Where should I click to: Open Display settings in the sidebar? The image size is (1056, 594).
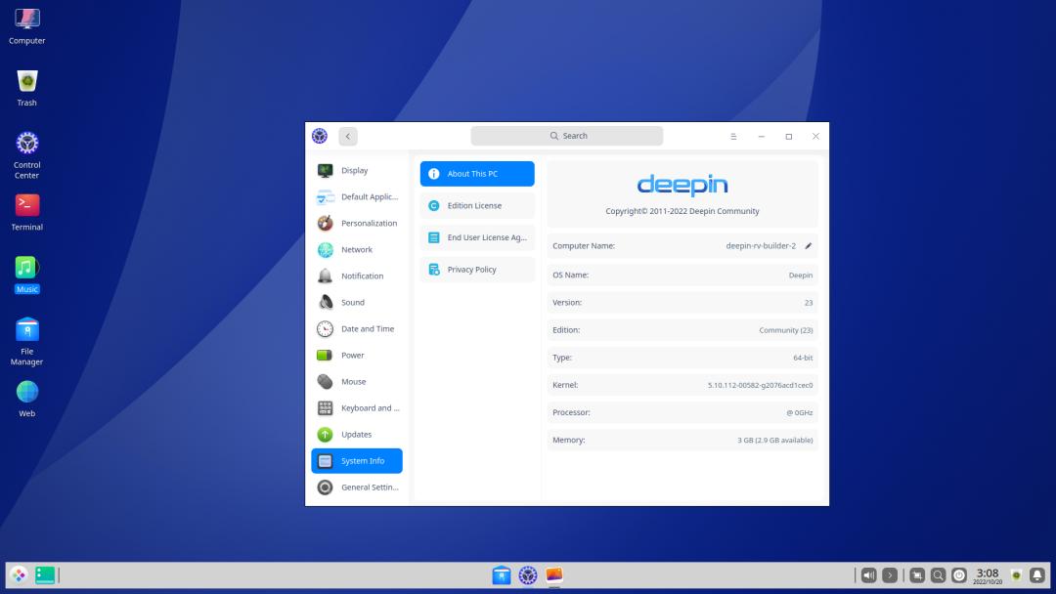355,170
